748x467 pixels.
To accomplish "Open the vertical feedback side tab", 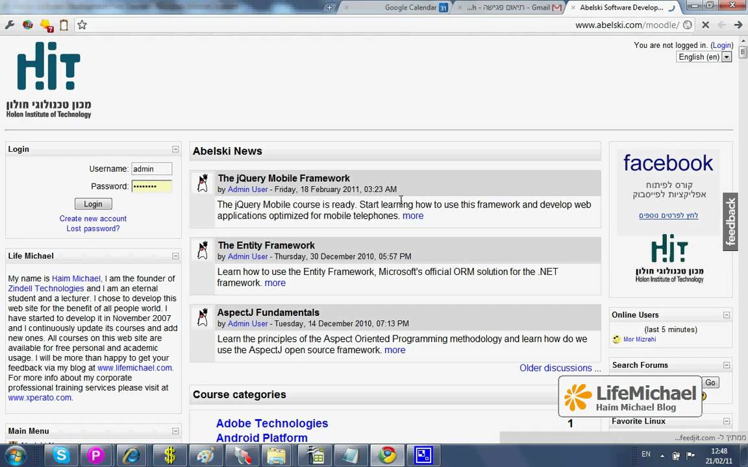I will (x=730, y=222).
